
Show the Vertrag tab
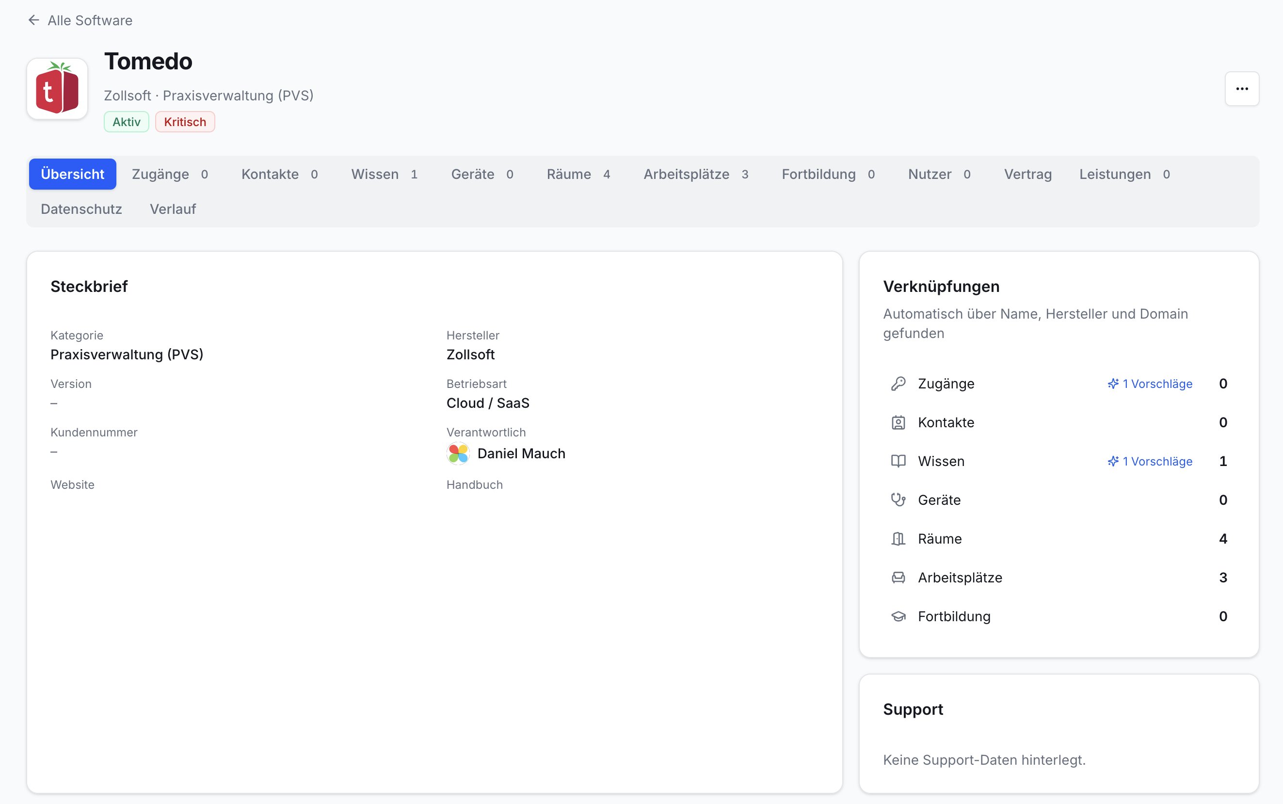(1027, 174)
